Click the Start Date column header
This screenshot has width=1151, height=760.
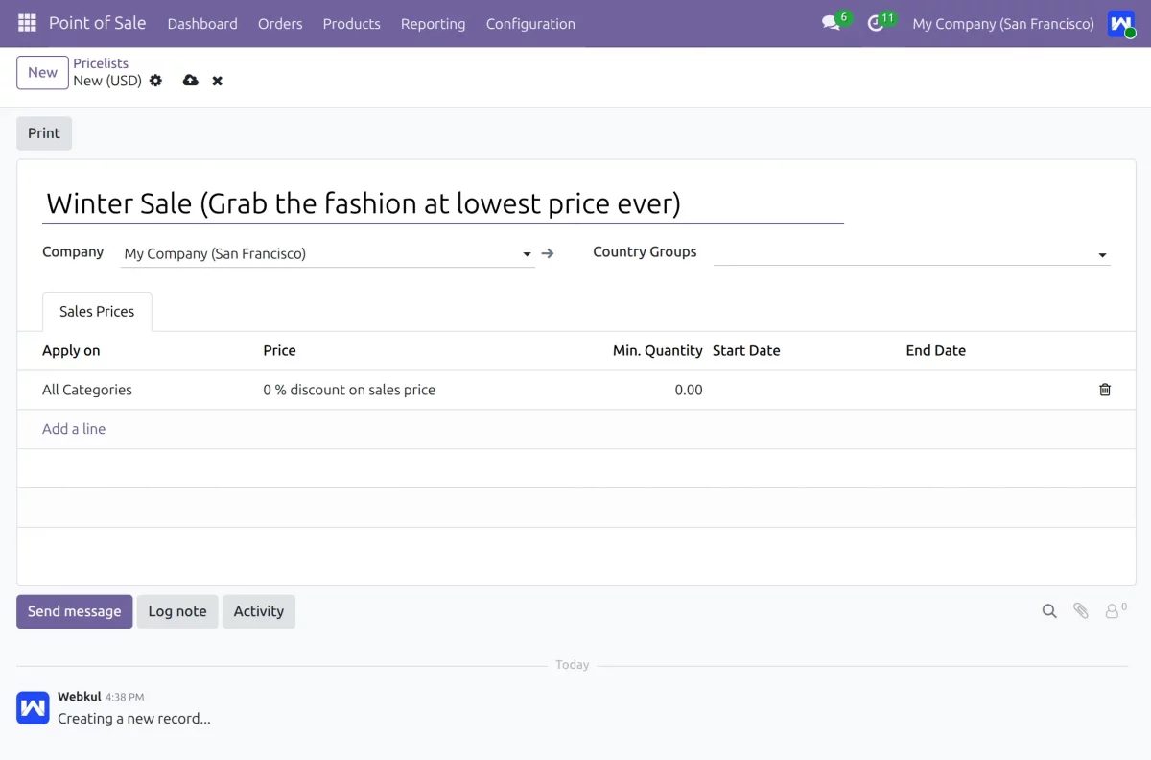pos(746,351)
